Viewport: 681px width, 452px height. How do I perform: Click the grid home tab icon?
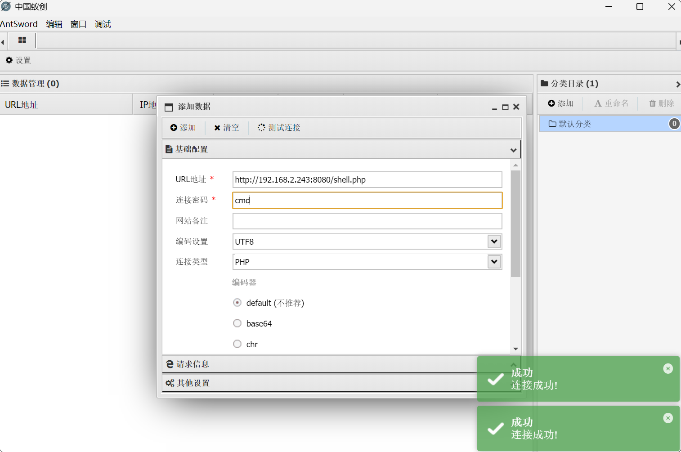(22, 40)
